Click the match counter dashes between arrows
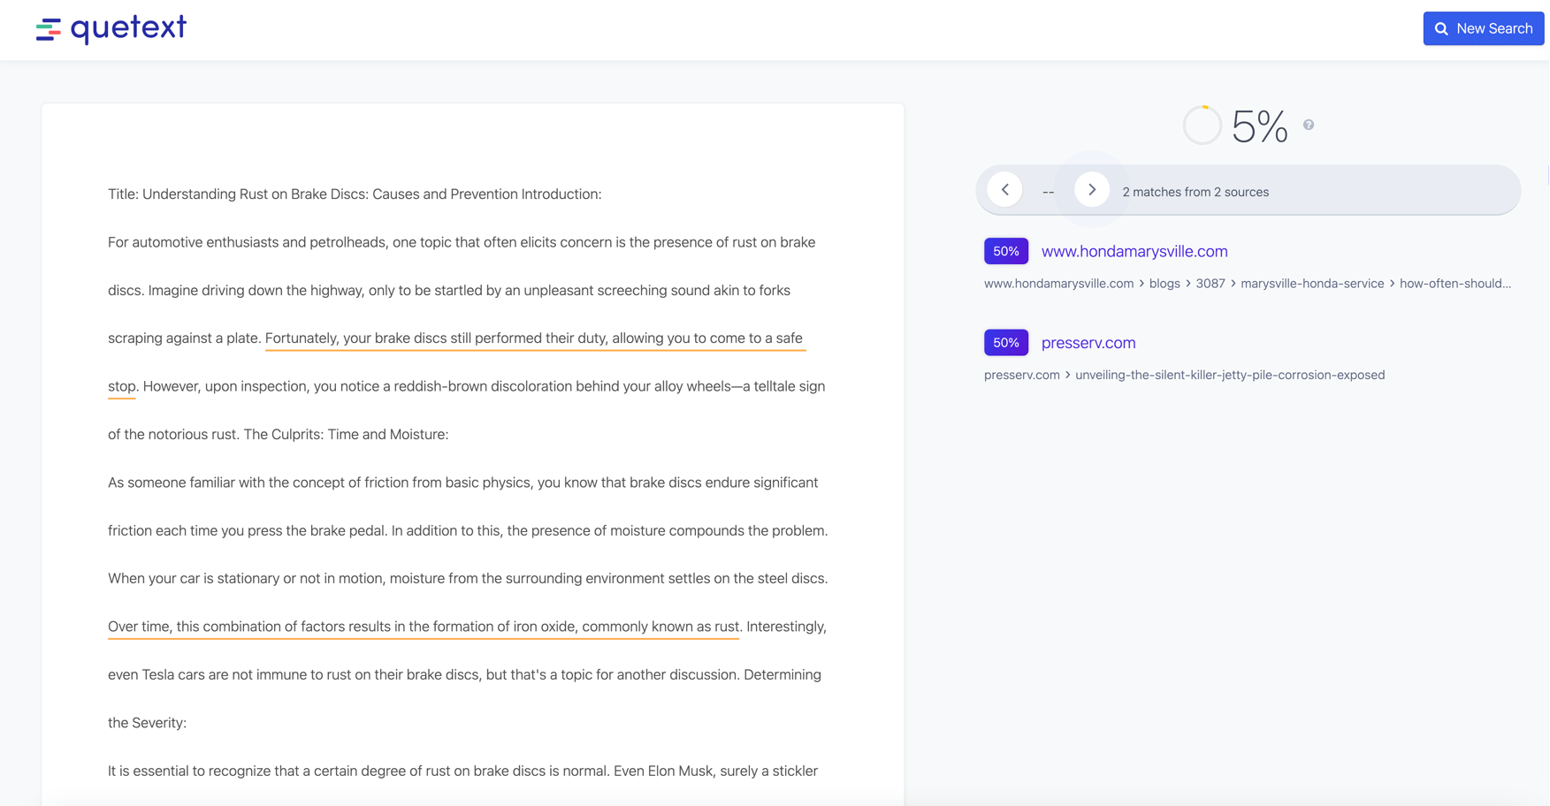1550x806 pixels. pyautogui.click(x=1048, y=192)
